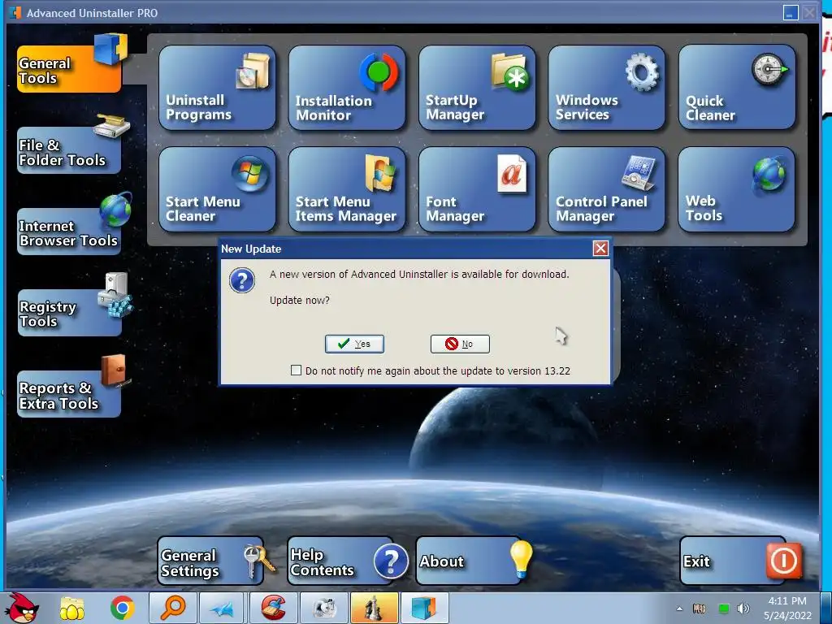Click the Exit button
832x624 pixels.
733,561
